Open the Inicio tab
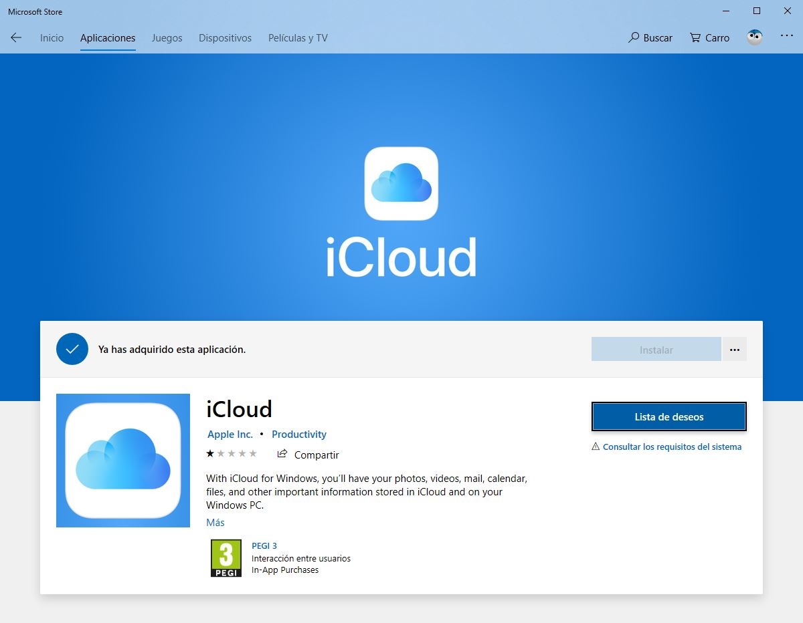This screenshot has width=803, height=623. point(52,37)
